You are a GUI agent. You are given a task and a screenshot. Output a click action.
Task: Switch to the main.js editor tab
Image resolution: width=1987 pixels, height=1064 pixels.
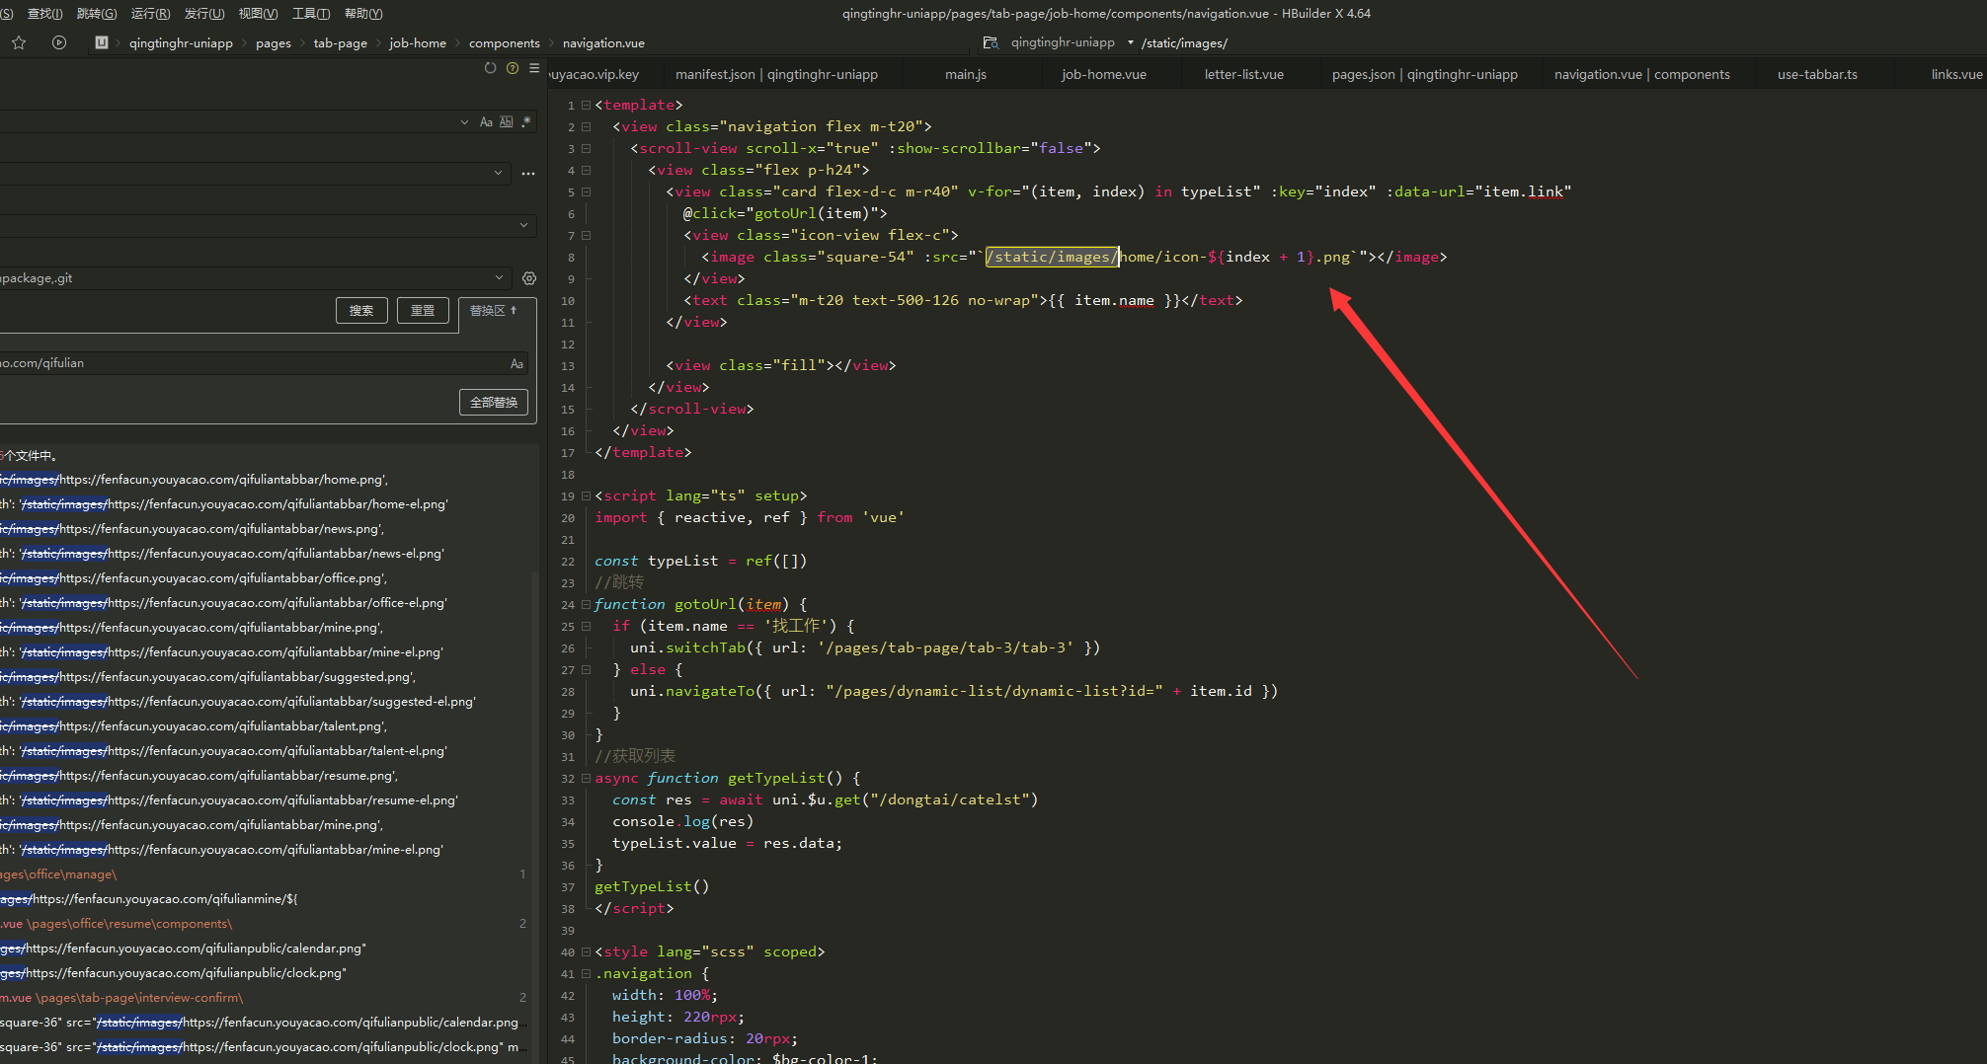point(966,74)
